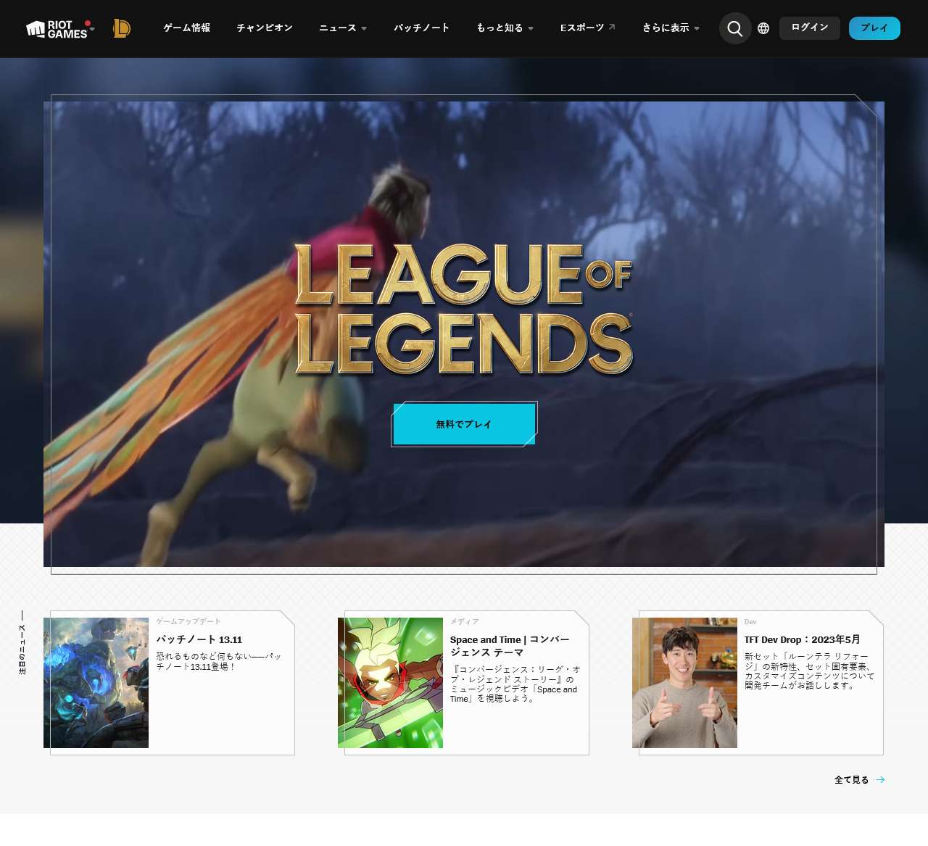
Task: Click the patch 13.11 blue golem thumbnail
Action: point(96,683)
